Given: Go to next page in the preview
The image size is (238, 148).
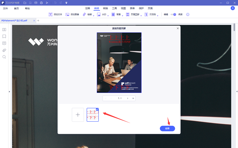Looking at the screenshot, I should pyautogui.click(x=128, y=98).
